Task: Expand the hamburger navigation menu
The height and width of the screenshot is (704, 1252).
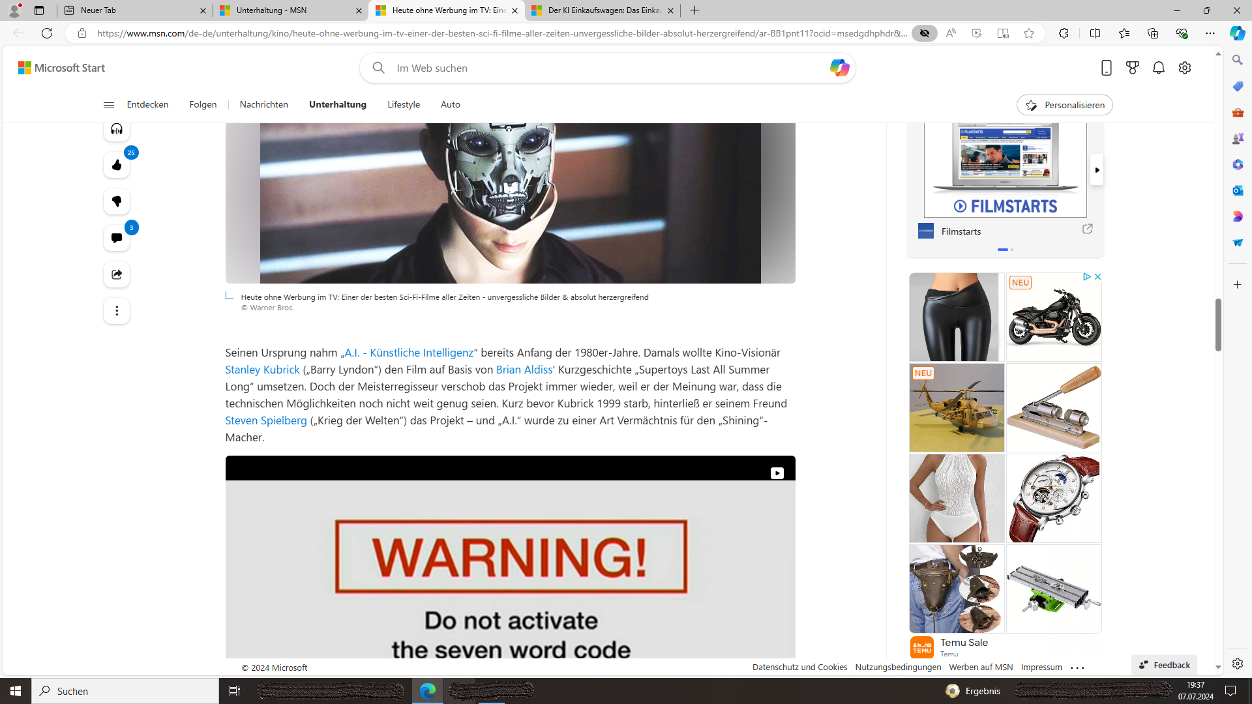Action: click(109, 105)
